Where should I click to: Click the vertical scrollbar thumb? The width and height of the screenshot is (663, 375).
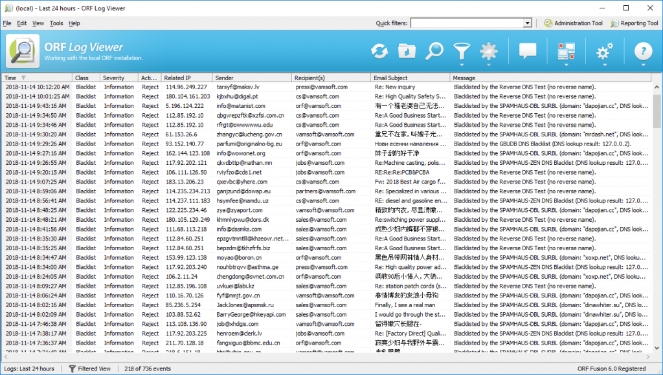pos(657,111)
